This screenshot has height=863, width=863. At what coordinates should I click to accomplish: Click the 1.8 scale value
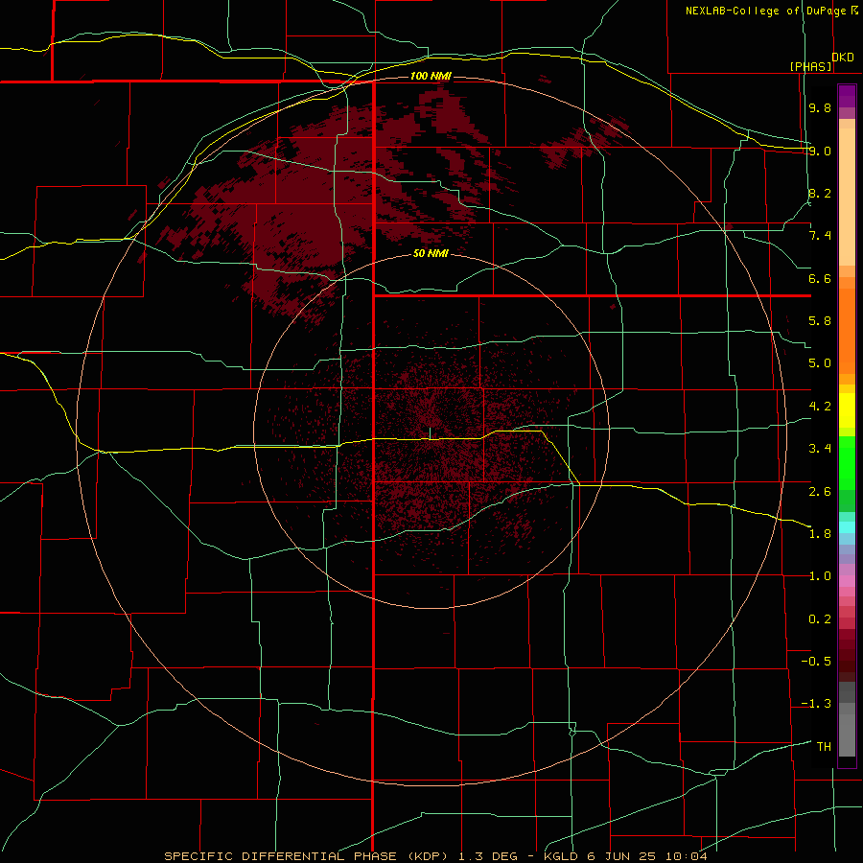[820, 534]
